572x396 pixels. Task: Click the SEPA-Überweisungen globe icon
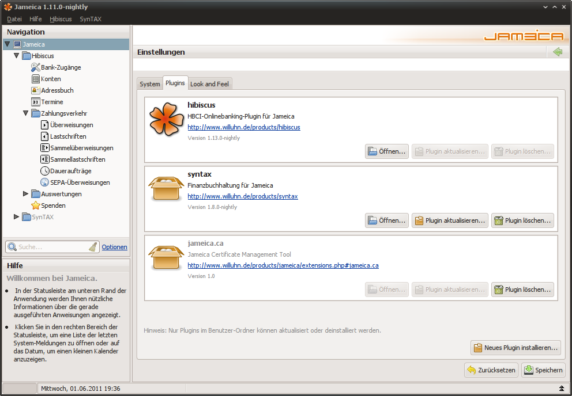pos(44,182)
